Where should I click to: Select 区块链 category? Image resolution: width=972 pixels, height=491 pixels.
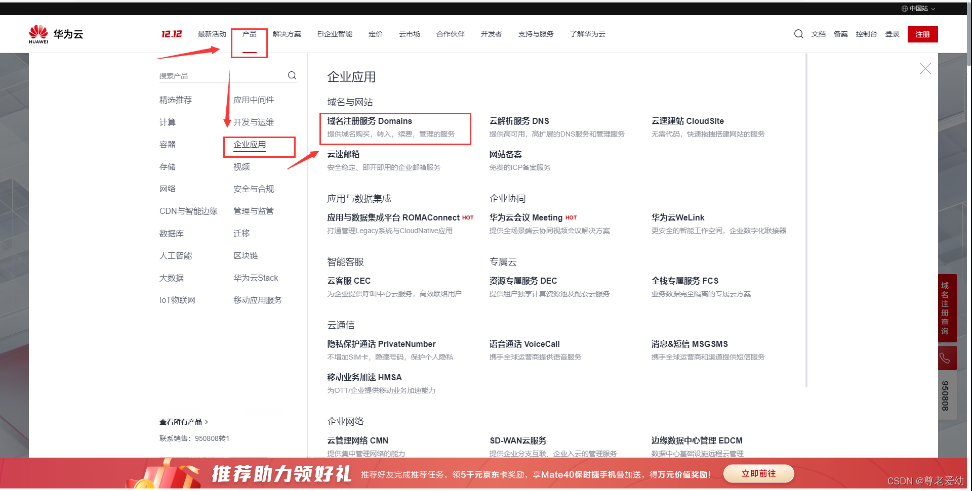tap(246, 256)
